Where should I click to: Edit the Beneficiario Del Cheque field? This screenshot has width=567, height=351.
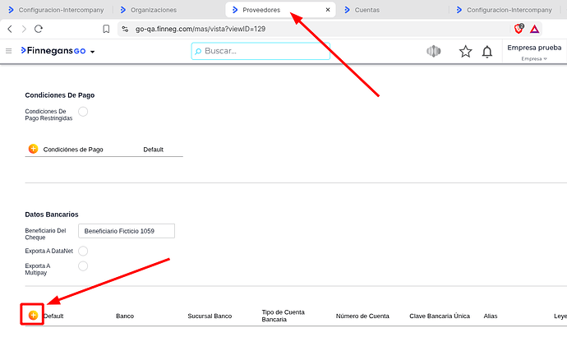click(x=127, y=231)
